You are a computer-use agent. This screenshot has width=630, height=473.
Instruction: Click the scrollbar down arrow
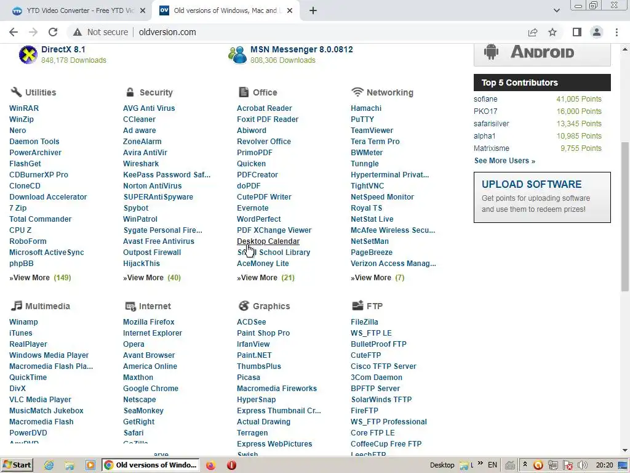[624, 450]
